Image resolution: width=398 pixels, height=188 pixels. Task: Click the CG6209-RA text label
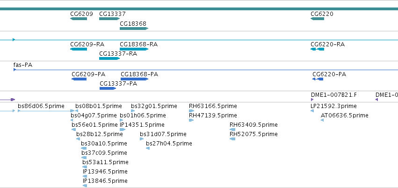(87, 44)
